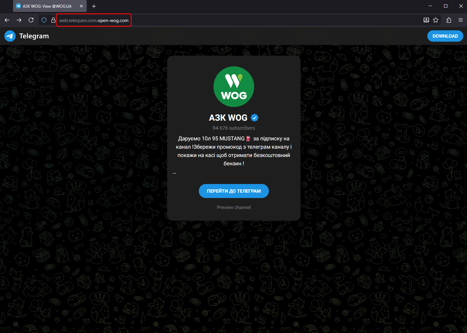This screenshot has height=333, width=467.
Task: Click the WOG channel avatar
Action: click(234, 87)
